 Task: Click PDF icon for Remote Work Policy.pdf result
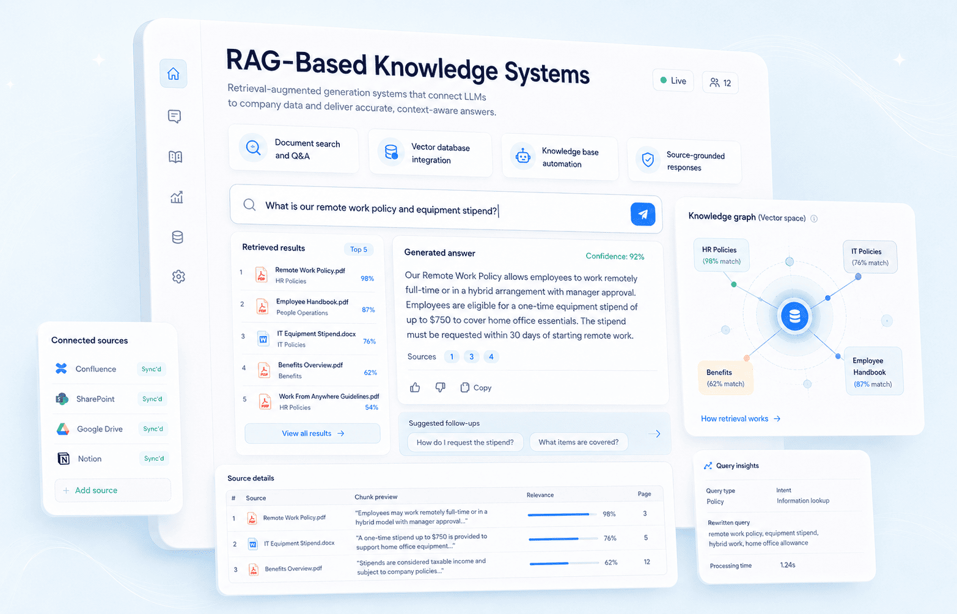pos(262,275)
